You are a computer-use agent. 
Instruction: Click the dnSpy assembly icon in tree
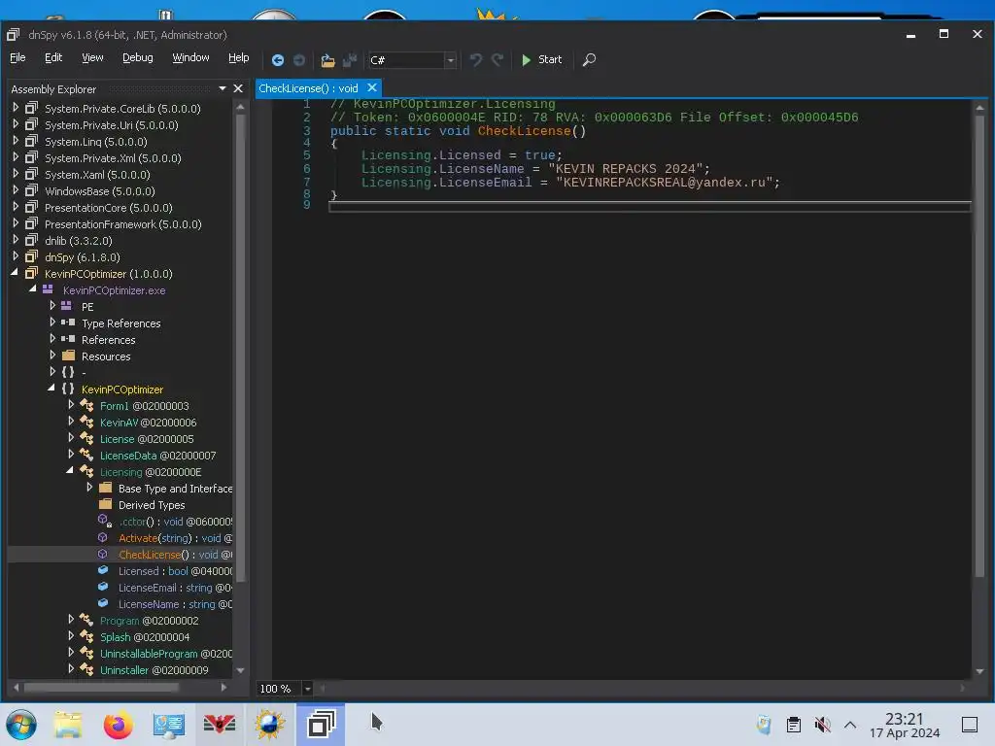tap(31, 256)
